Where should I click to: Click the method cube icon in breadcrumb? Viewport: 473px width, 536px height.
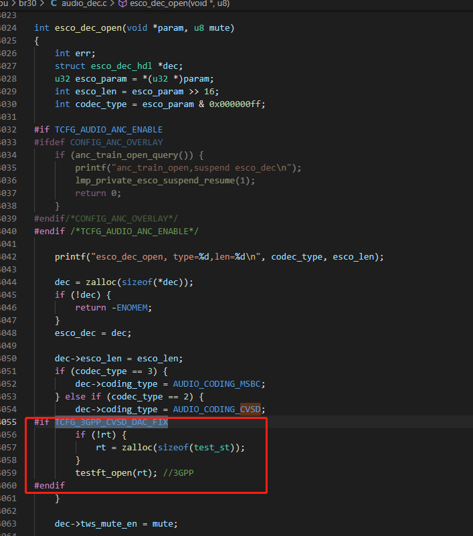122,3
